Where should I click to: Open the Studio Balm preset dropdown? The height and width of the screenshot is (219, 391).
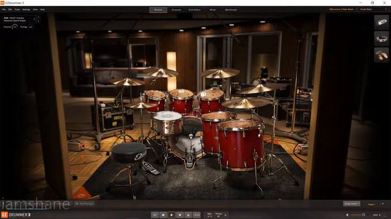coord(373,9)
